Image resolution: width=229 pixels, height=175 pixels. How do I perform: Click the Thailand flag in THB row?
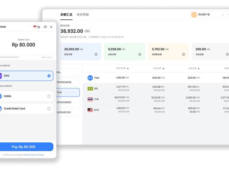(x=90, y=99)
